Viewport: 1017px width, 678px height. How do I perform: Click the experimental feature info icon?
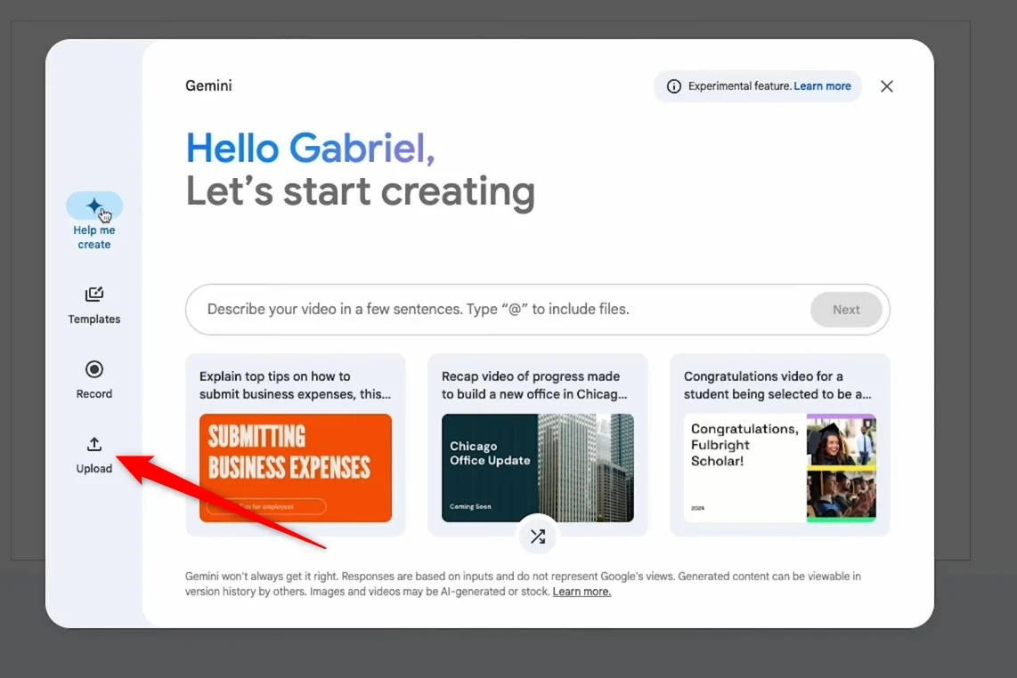pos(674,86)
